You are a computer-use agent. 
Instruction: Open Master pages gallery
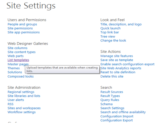18,64
